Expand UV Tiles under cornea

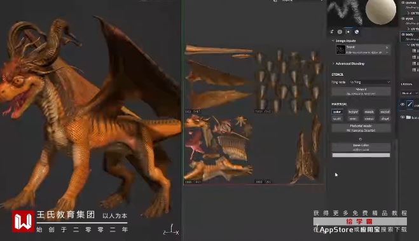coord(408,13)
